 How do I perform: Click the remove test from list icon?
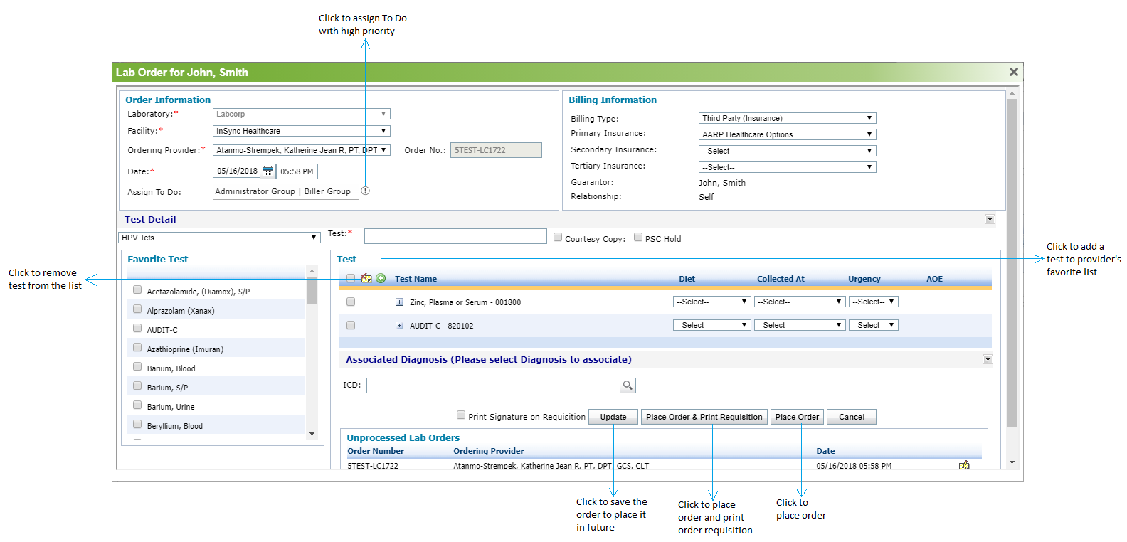[x=366, y=278]
